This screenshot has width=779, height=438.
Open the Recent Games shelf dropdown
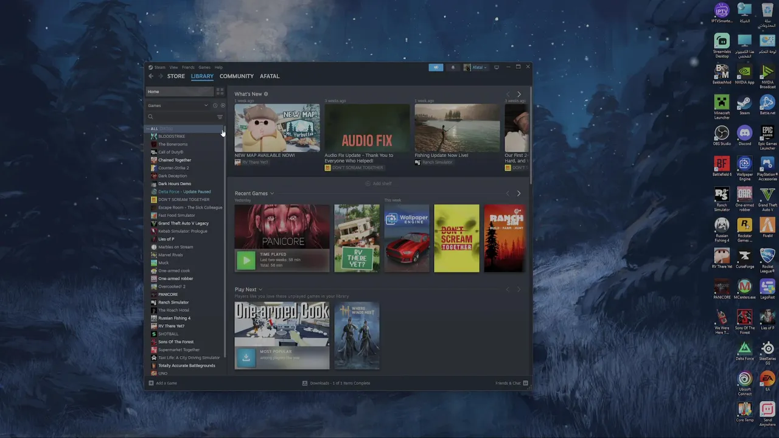pos(272,193)
